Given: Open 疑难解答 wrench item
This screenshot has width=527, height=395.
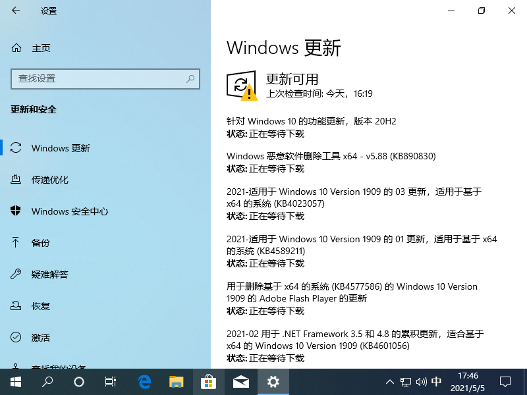Looking at the screenshot, I should tap(50, 275).
